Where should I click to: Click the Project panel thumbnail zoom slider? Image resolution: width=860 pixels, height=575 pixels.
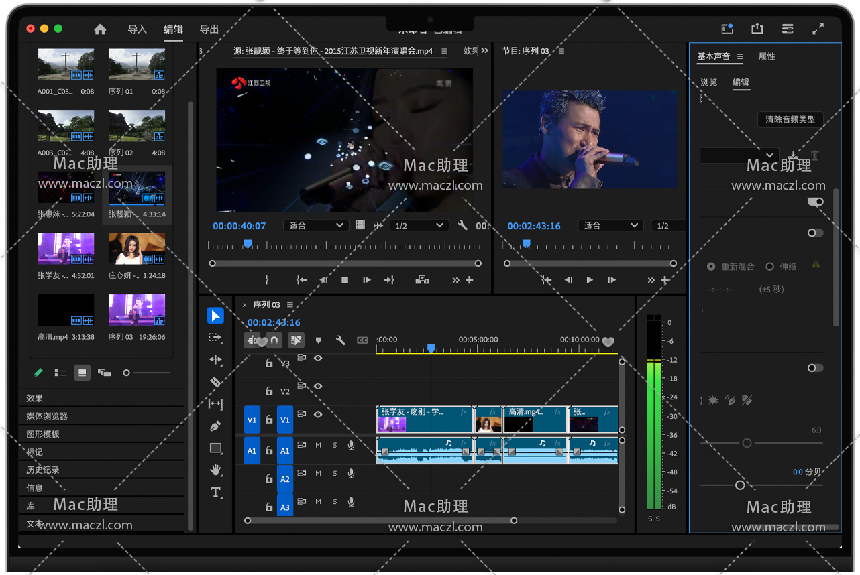(126, 373)
